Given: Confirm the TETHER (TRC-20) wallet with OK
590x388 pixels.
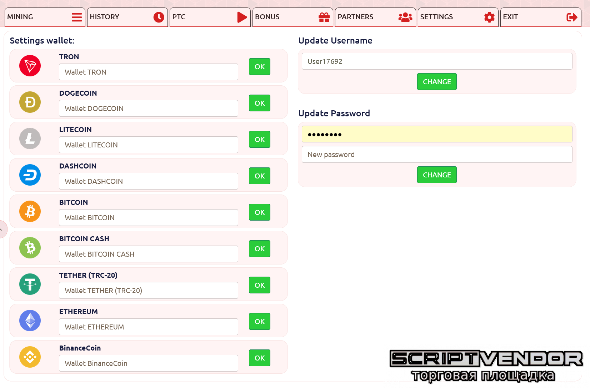Looking at the screenshot, I should 260,285.
